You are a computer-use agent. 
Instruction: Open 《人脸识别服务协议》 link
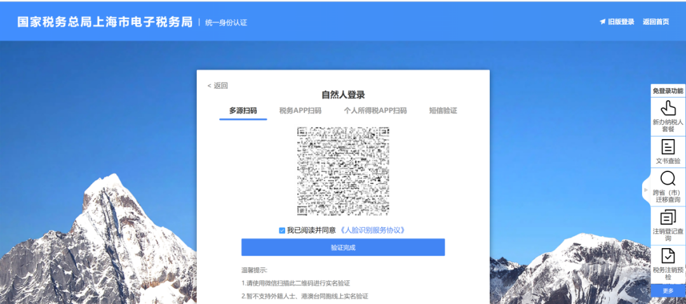[372, 230]
